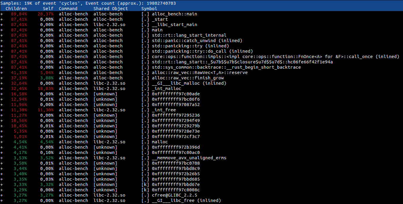Click the Command column header

point(68,9)
